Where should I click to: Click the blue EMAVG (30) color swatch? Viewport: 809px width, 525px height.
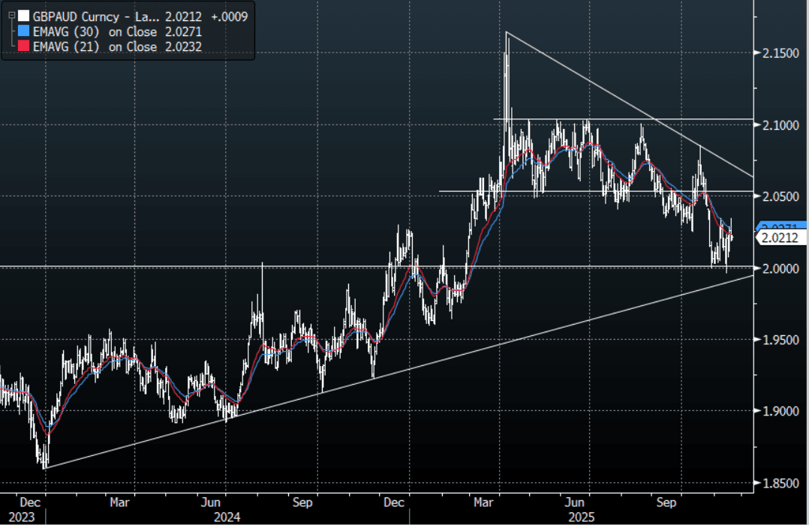pos(24,31)
